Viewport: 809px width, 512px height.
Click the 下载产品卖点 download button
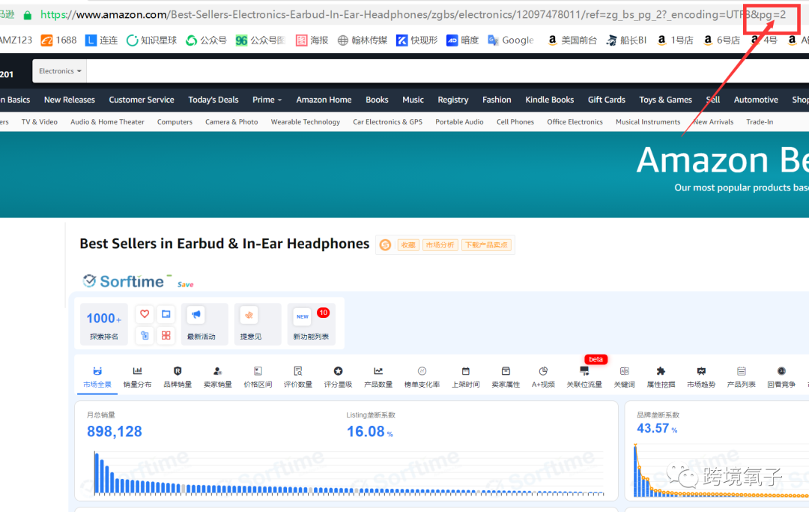tap(486, 244)
